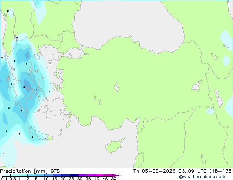Click the '10' legend label
This screenshot has height=180, width=233.
(x=46, y=179)
